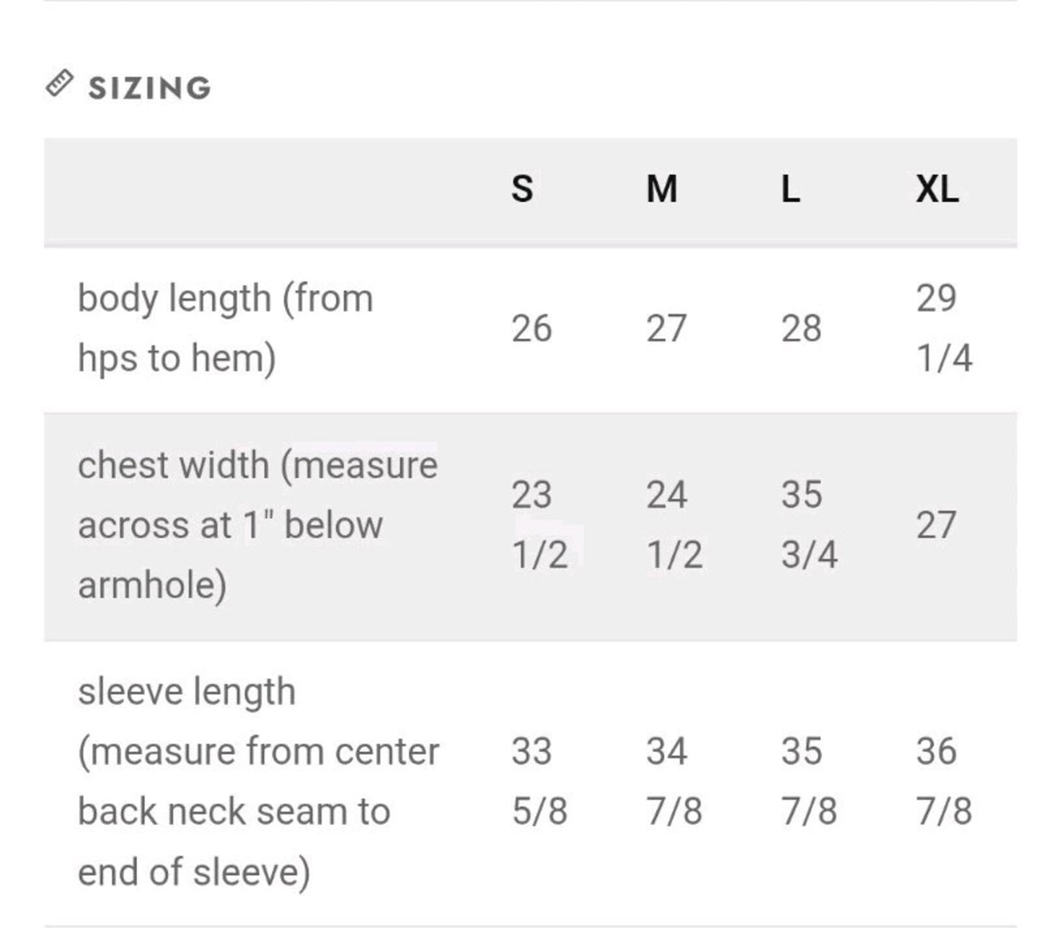The image size is (1042, 951).
Task: Click body length 29 1/4 for XL
Action: (x=944, y=328)
